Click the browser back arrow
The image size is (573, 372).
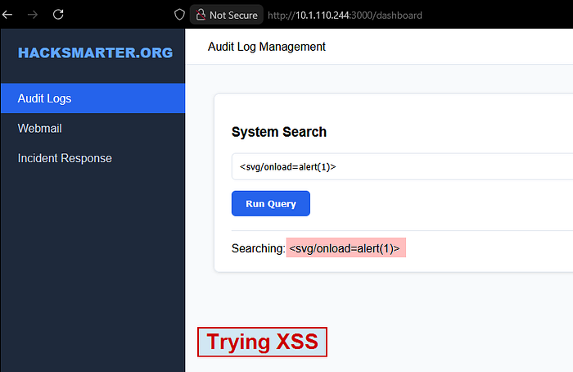tap(7, 15)
